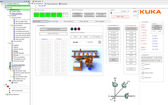Click the ImagePool icon in Visu folder
Screen dimensions: 168x105
click(12, 45)
